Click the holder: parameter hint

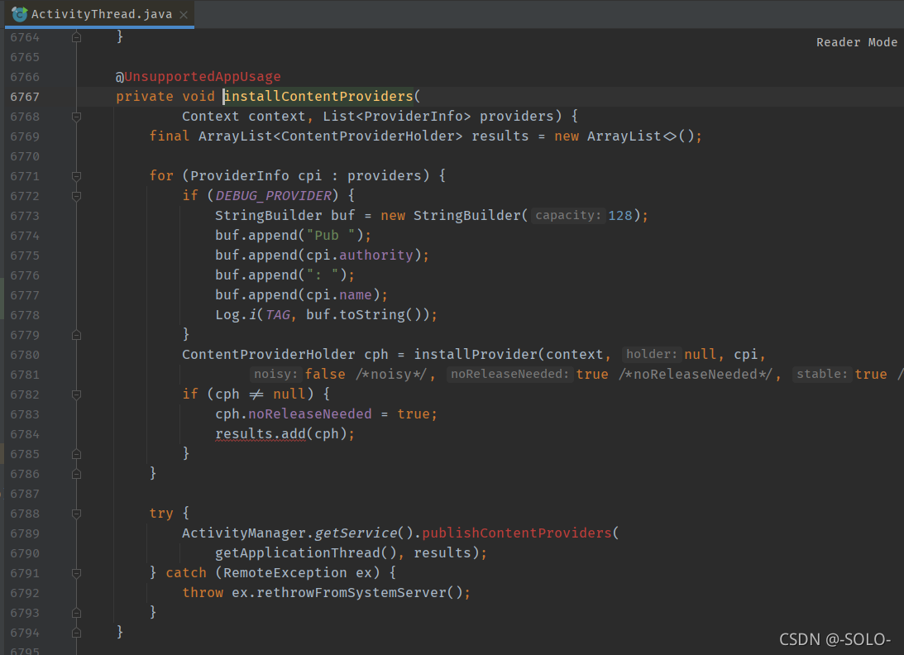click(652, 354)
